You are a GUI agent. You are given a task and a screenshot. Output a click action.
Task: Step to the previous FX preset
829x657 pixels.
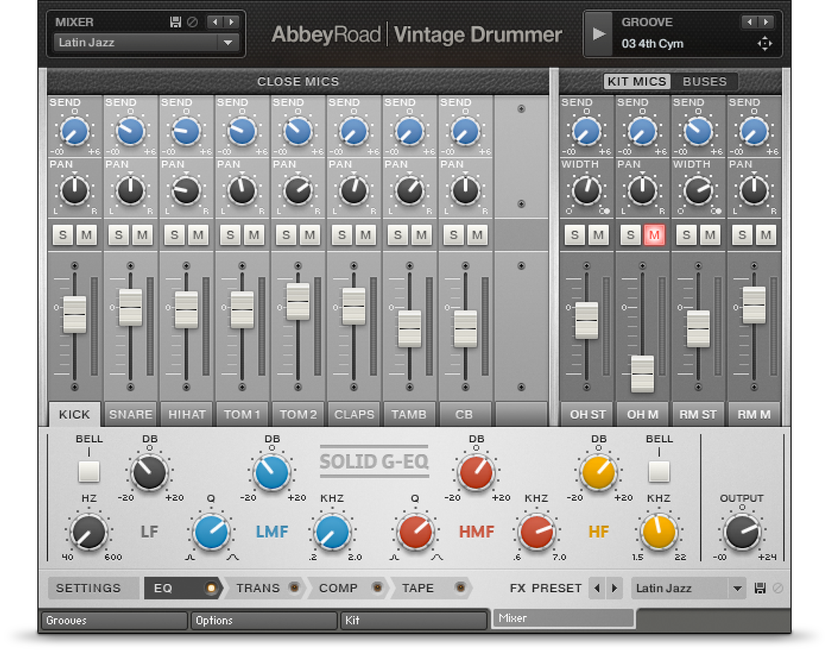(597, 588)
